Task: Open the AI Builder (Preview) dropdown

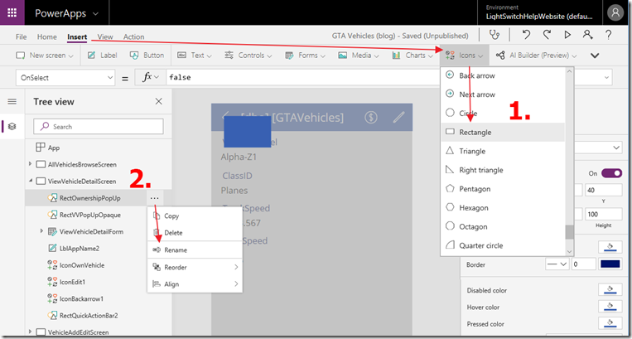Action: pyautogui.click(x=537, y=56)
